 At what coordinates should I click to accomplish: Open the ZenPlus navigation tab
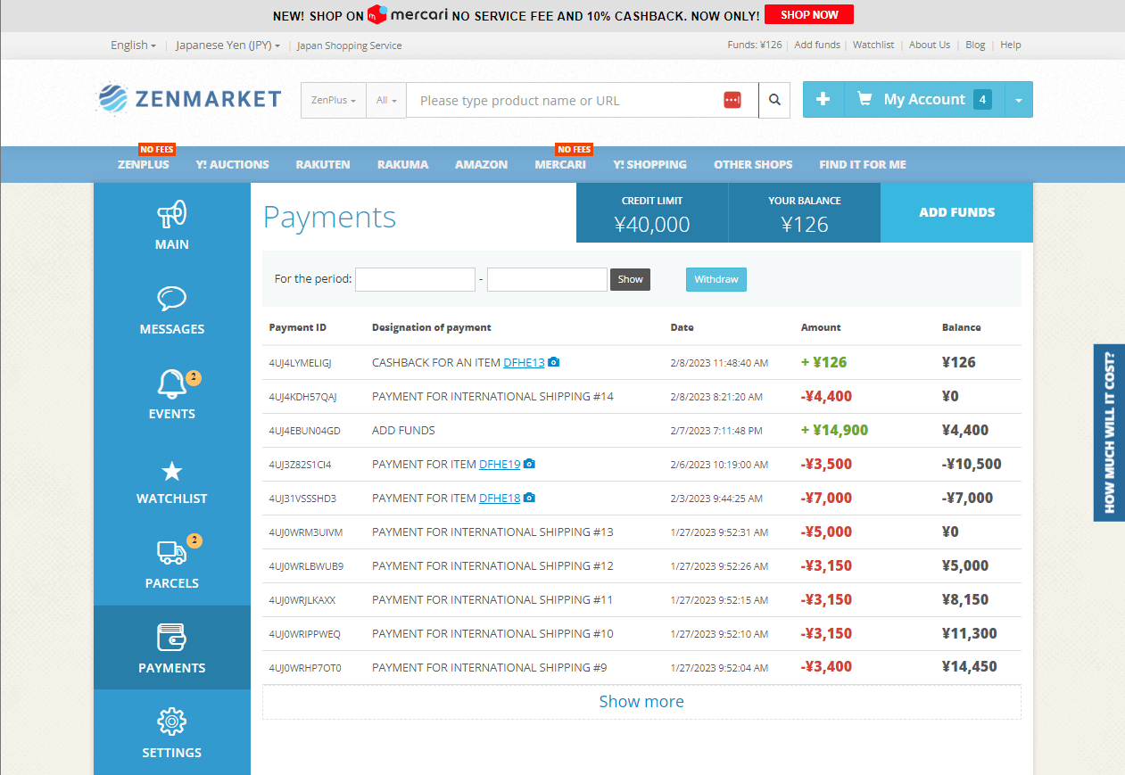pos(143,164)
